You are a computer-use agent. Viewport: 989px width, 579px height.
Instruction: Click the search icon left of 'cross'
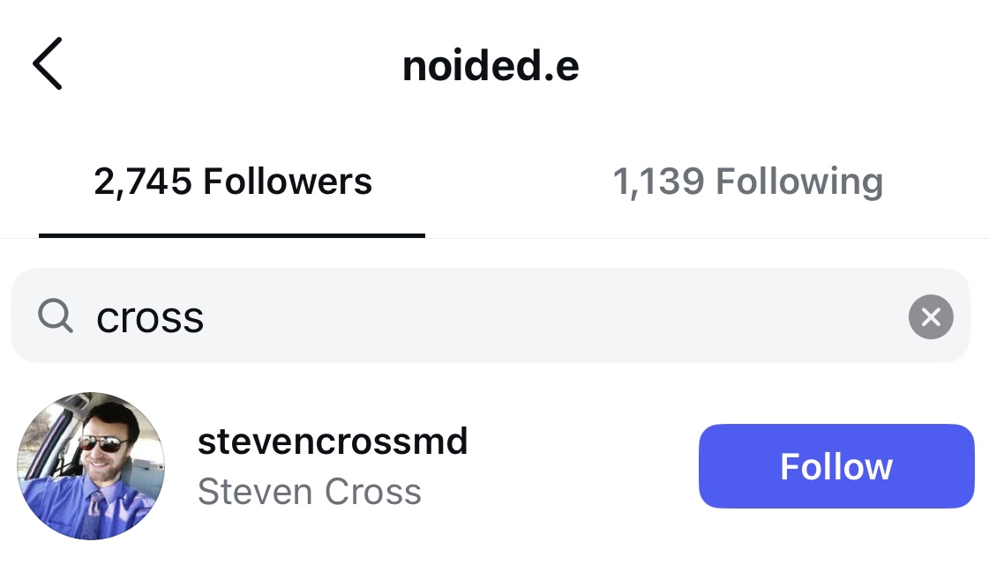pyautogui.click(x=56, y=315)
